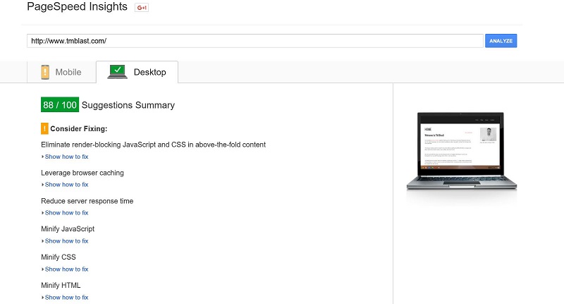Expand how to fix Minify JavaScript
The width and height of the screenshot is (564, 304).
(65, 241)
